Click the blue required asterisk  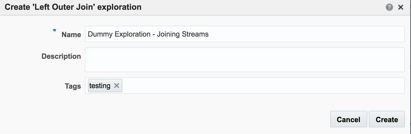(x=55, y=31)
